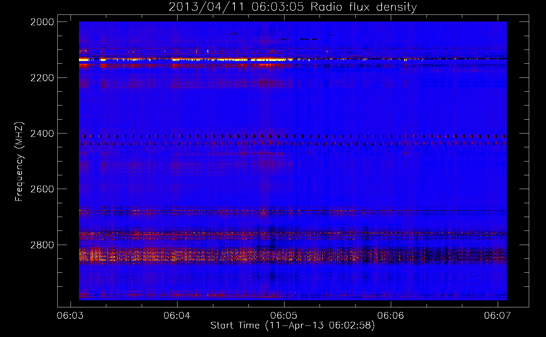Click the 06:07 time tick label
Screen dimensions: 546x337
pos(497,315)
